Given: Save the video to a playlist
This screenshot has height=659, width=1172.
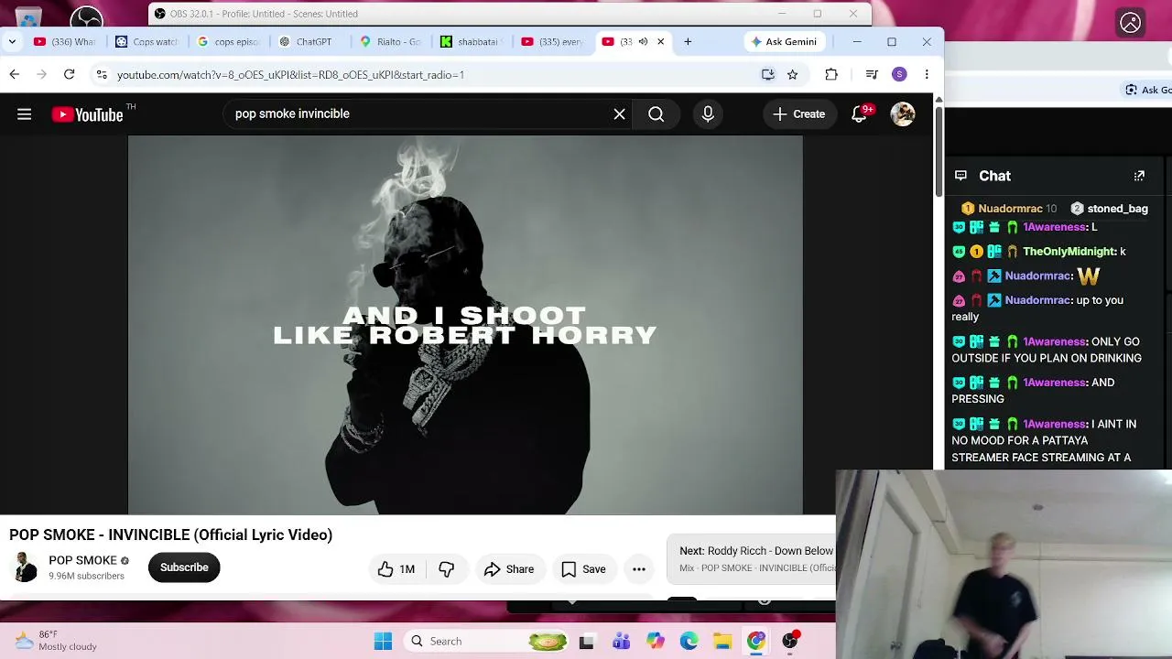Looking at the screenshot, I should point(583,569).
